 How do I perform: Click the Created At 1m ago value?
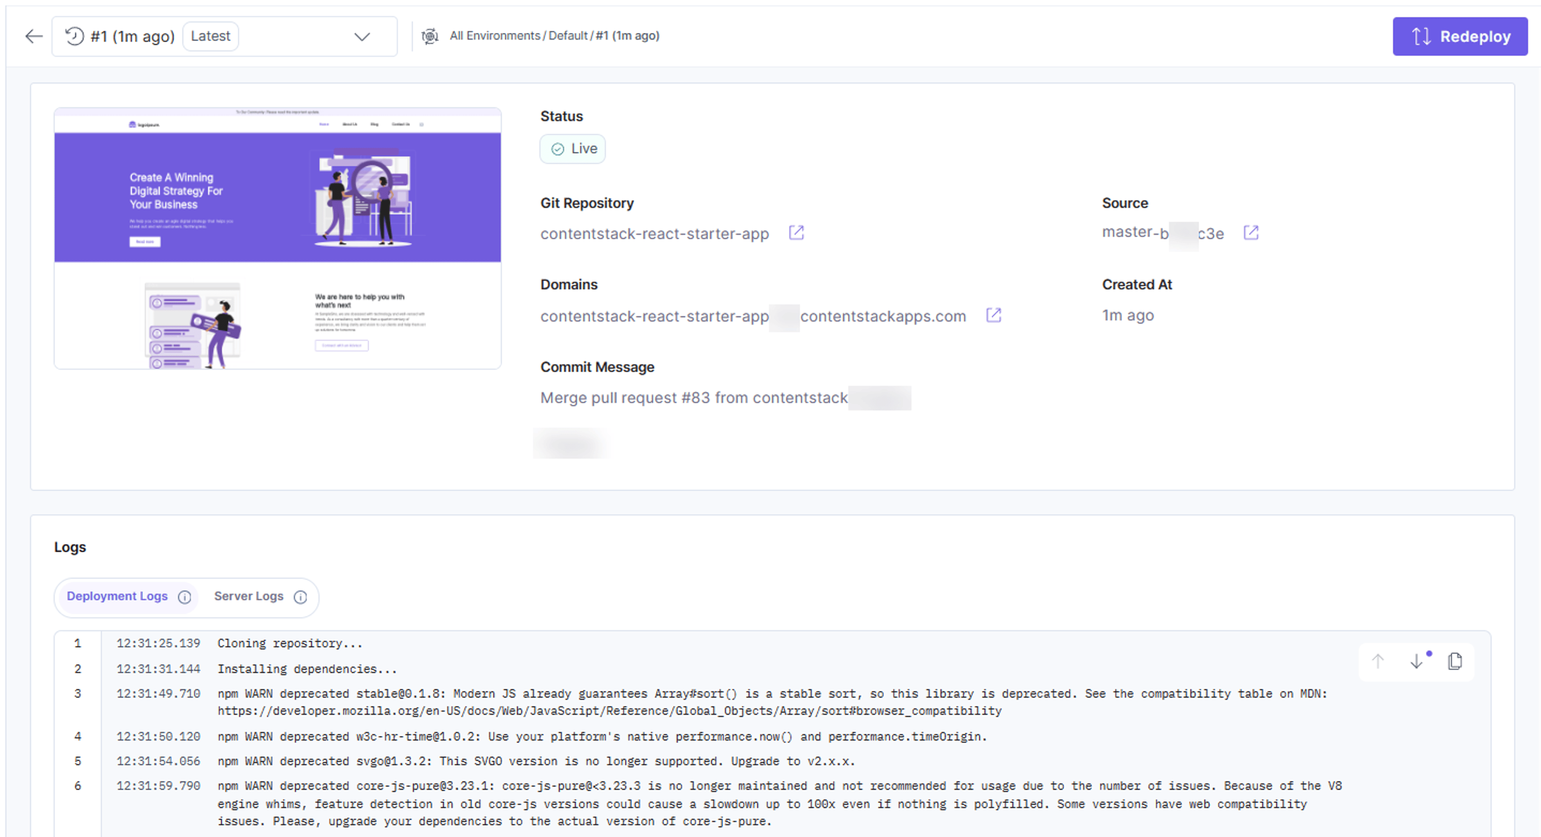coord(1128,316)
